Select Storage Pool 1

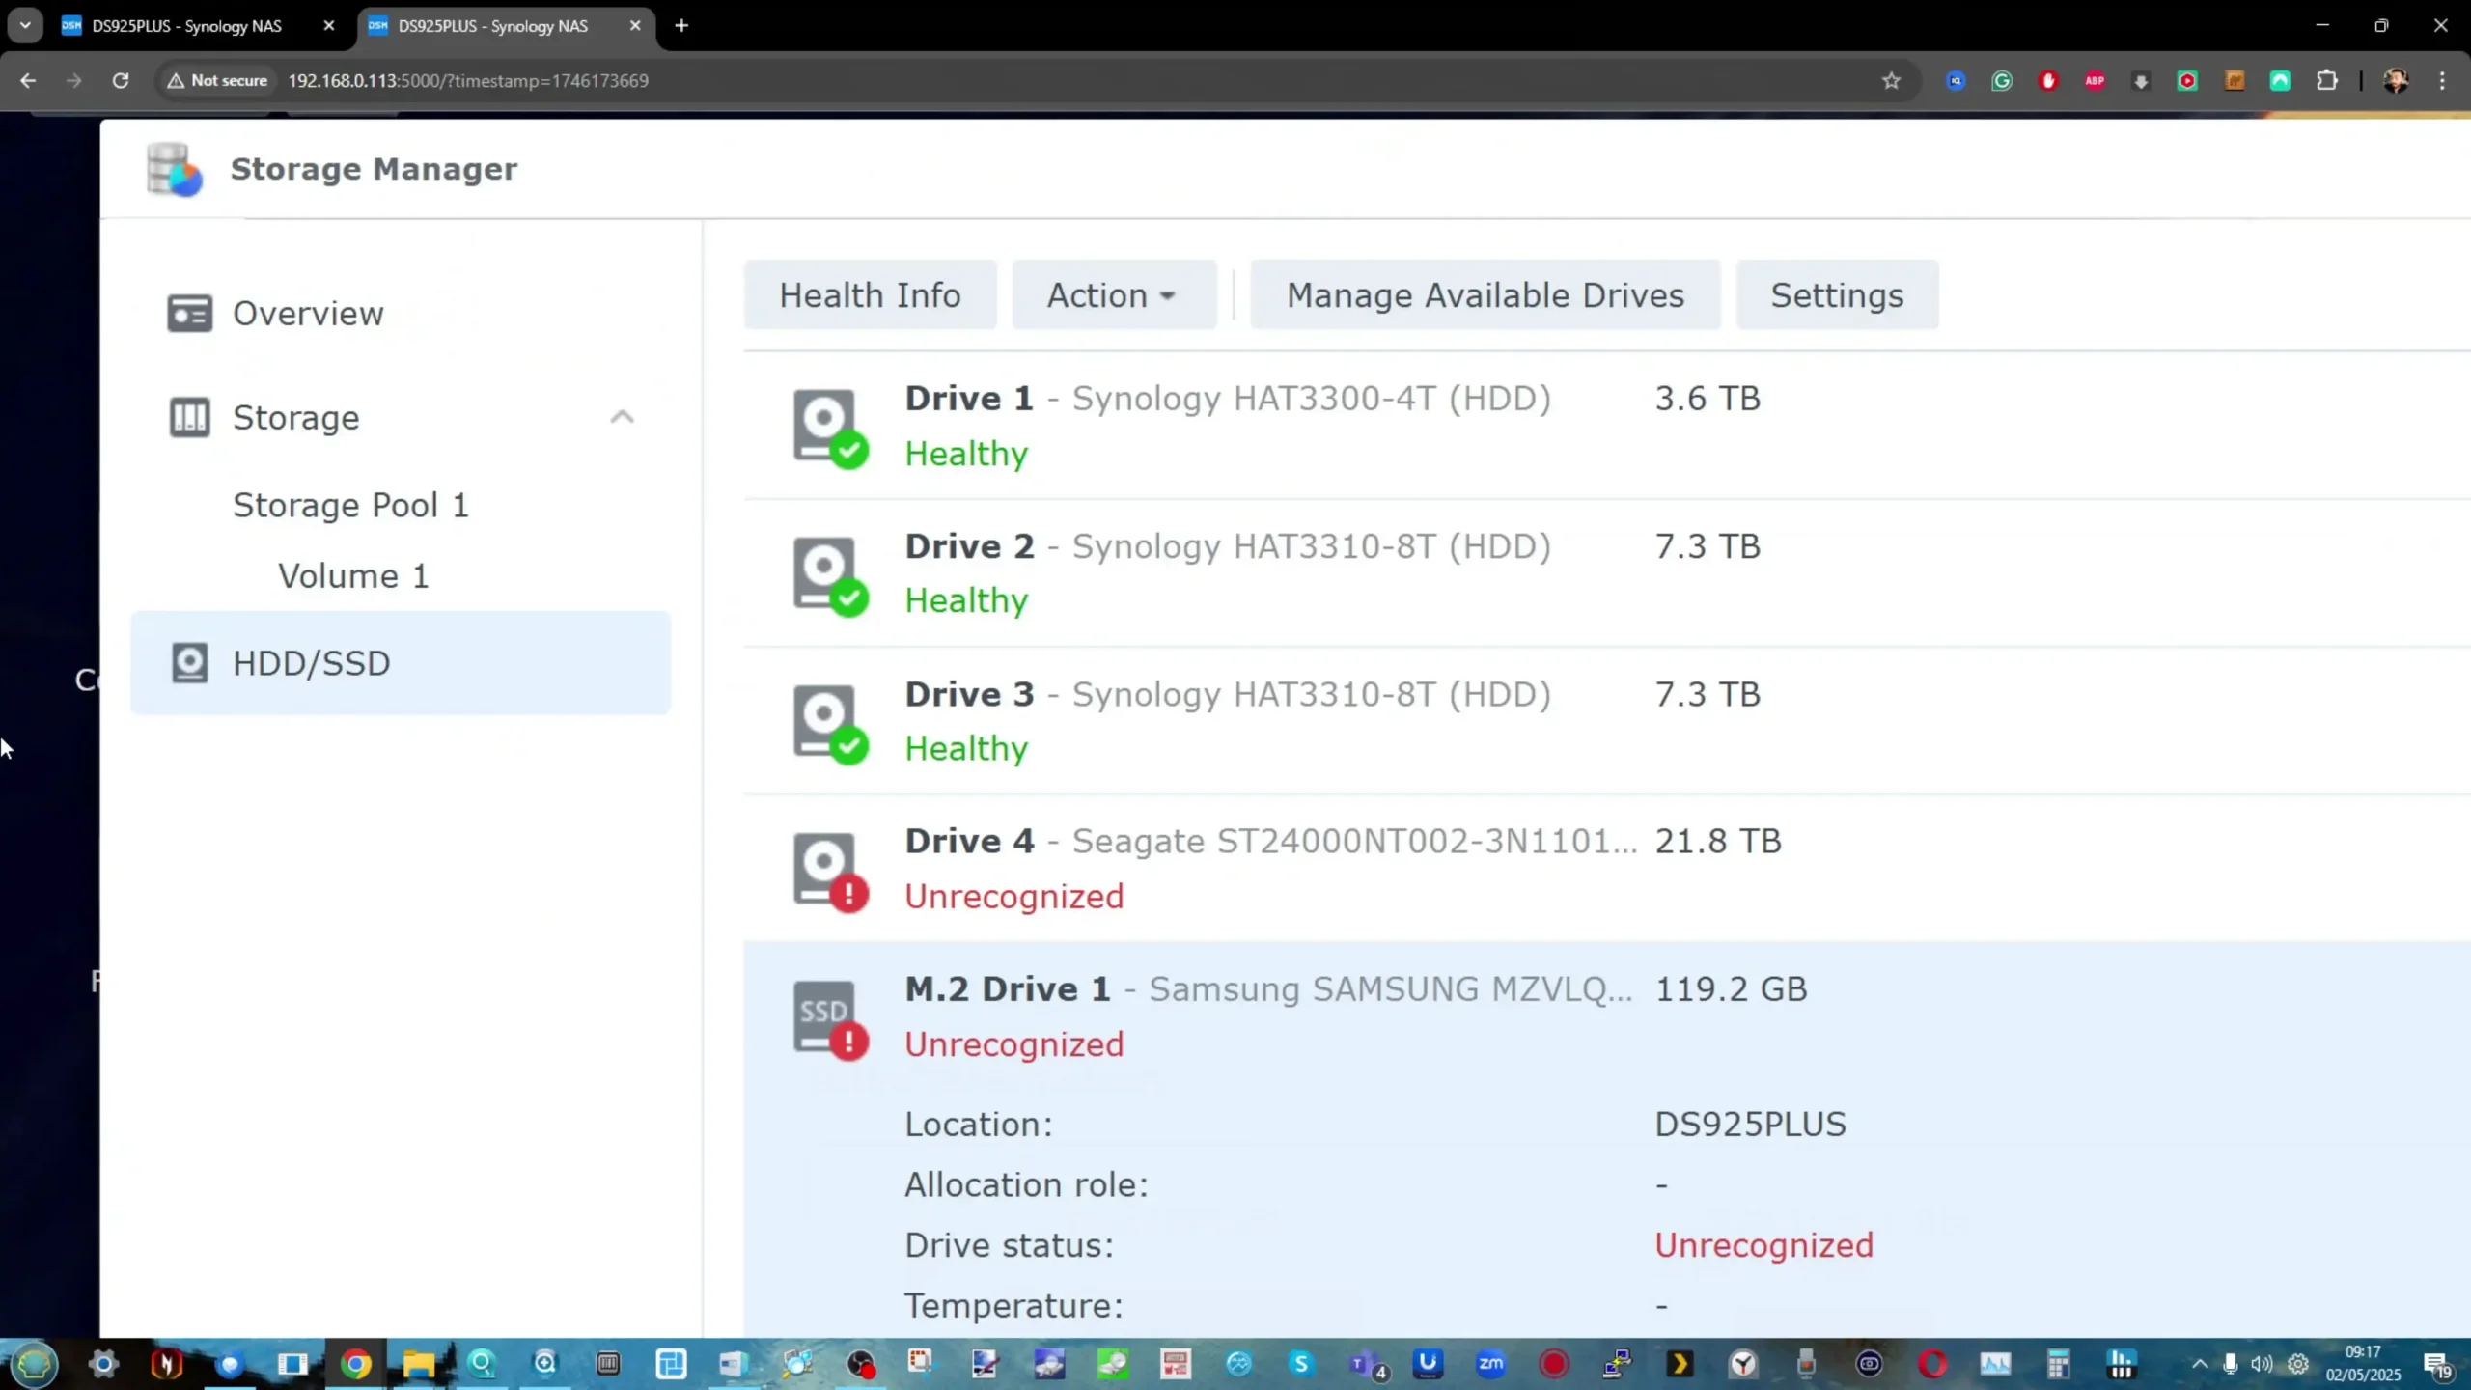tap(350, 505)
